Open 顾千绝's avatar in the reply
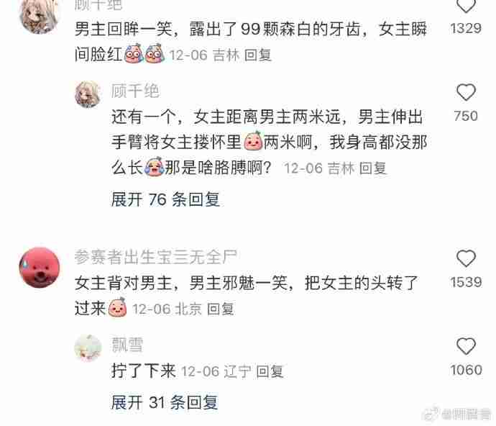Viewport: 496px width, 426px height. 88,94
